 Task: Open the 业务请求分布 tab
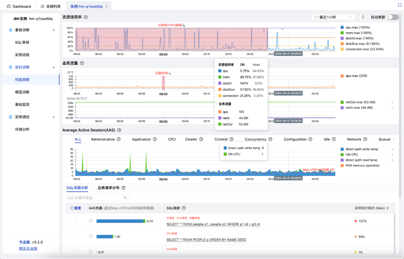[x=108, y=188]
